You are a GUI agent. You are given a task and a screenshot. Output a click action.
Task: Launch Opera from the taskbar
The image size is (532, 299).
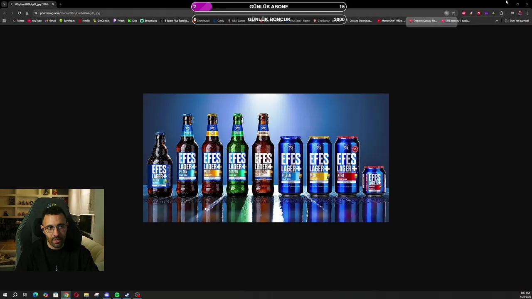pos(76,295)
